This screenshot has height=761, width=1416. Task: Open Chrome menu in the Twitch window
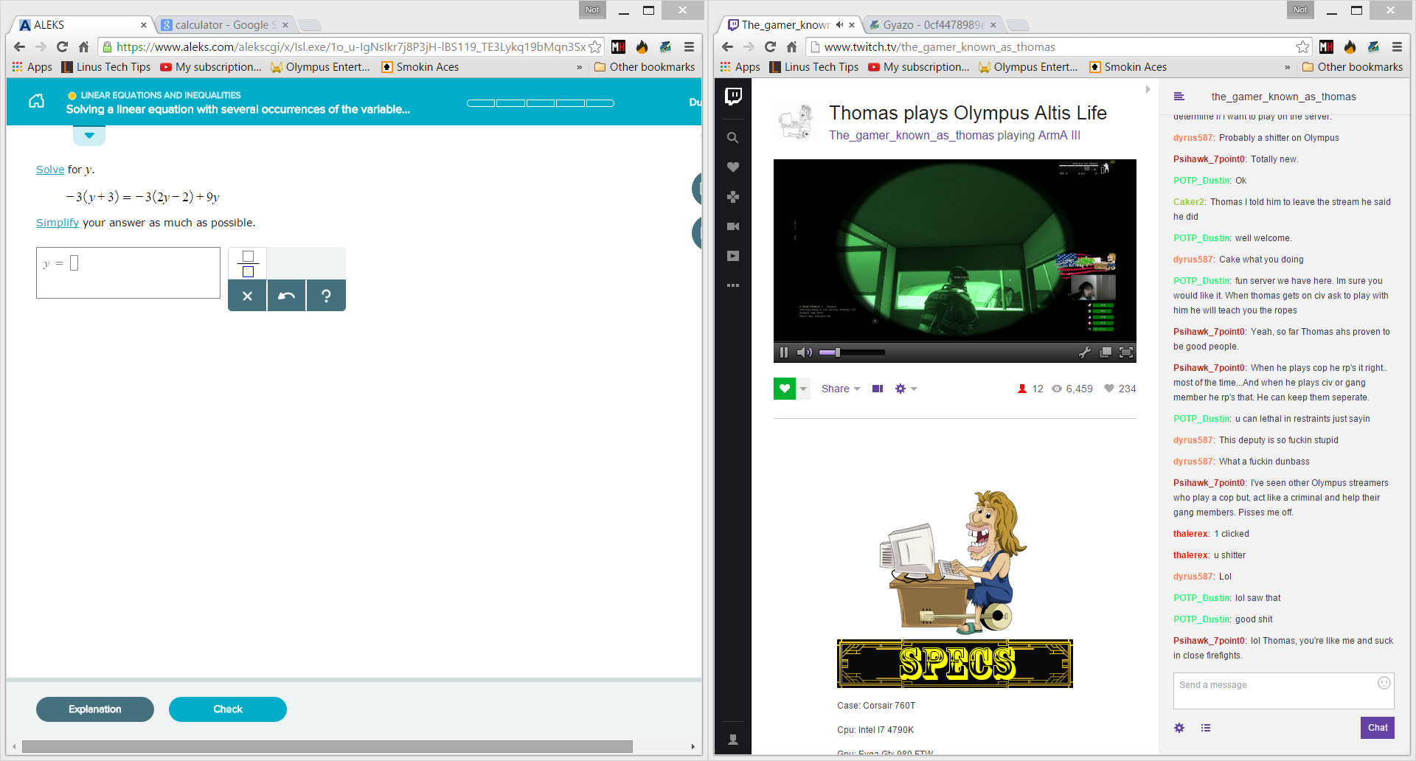1397,47
